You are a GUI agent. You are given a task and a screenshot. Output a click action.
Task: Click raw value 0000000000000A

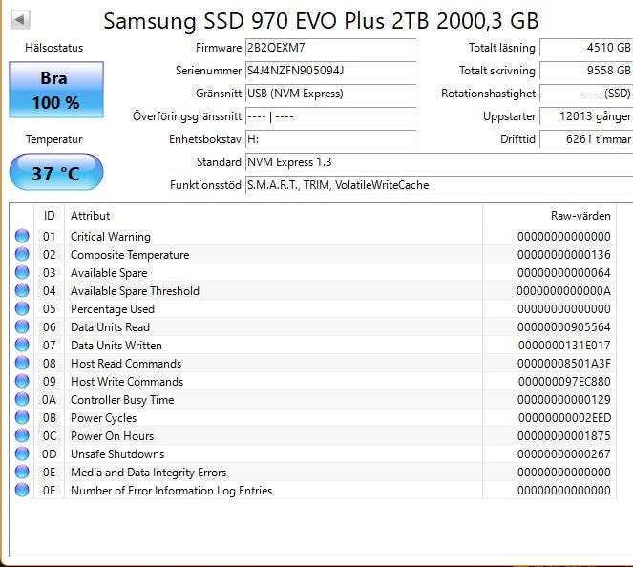563,291
